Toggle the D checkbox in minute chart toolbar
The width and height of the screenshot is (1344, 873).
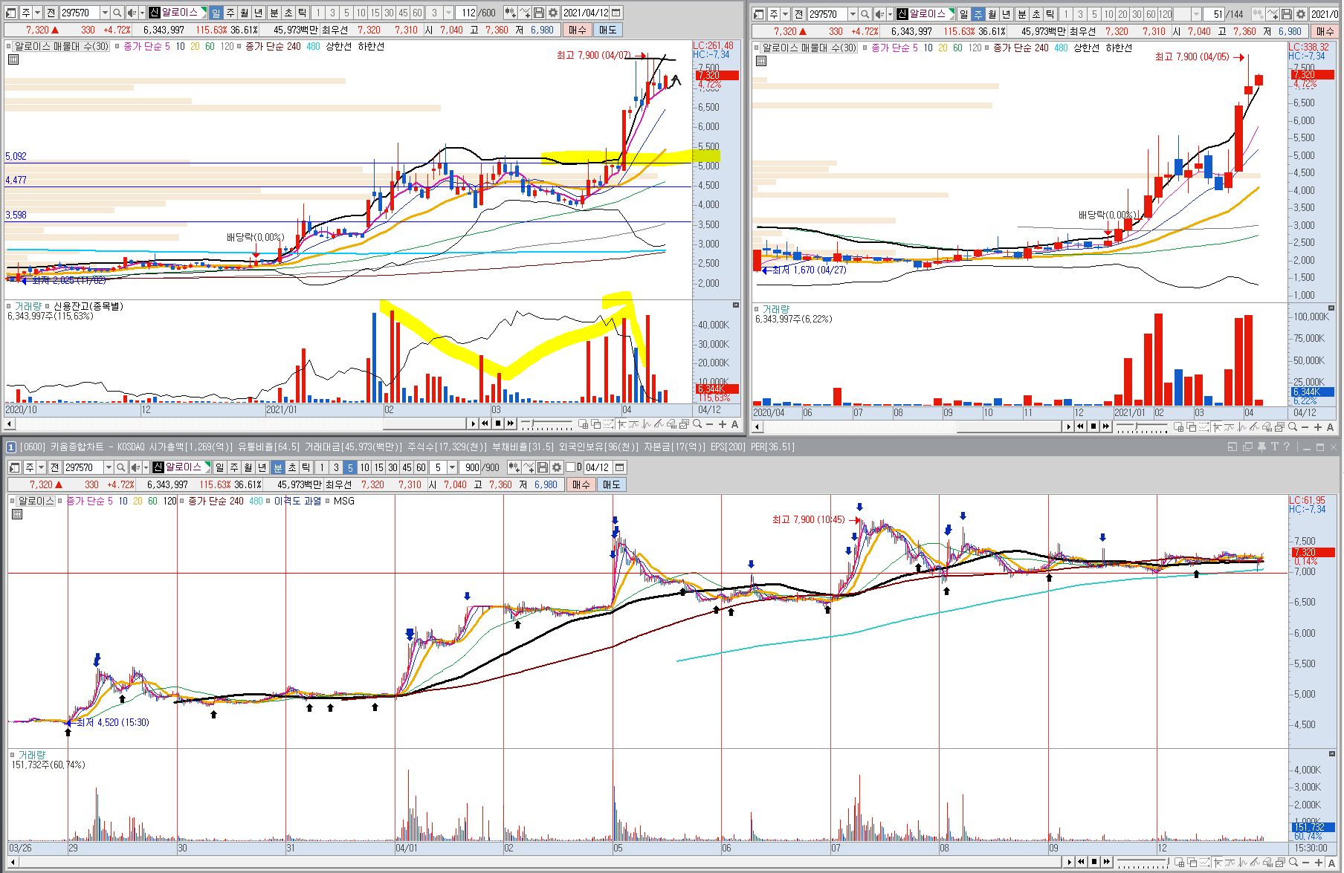coord(571,467)
